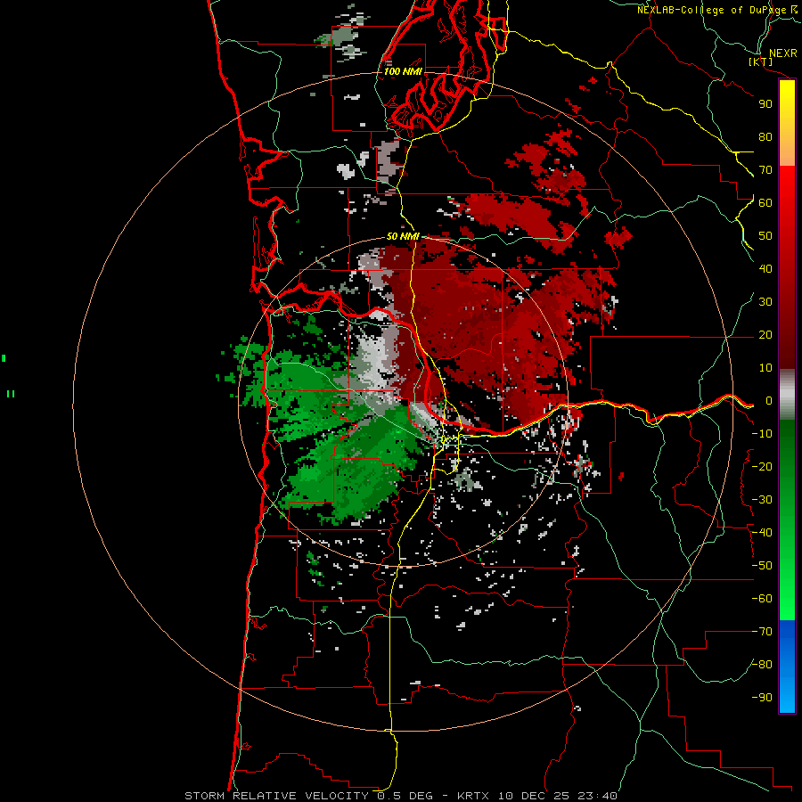
Task: Click the -70 kt label on the velocity scale
Action: [762, 632]
